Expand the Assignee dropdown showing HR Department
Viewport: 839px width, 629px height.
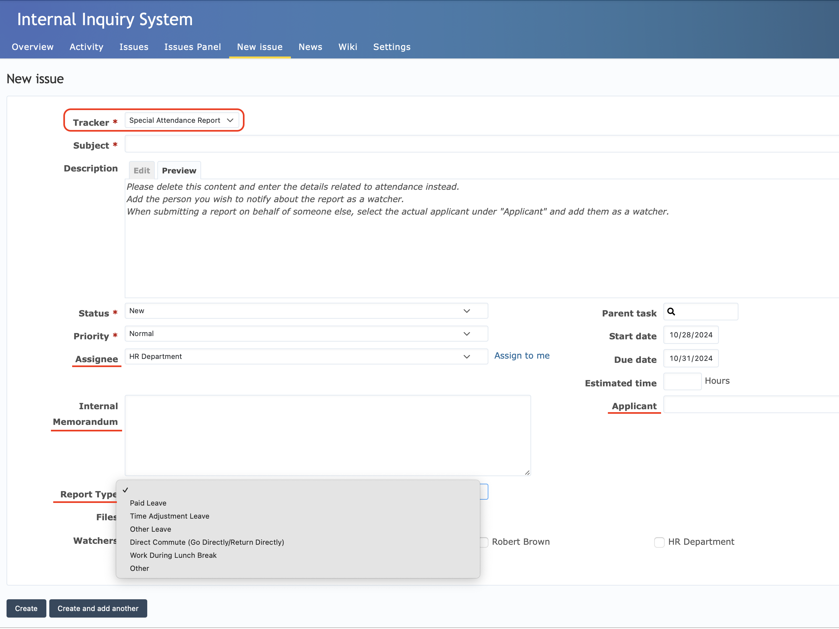point(306,356)
